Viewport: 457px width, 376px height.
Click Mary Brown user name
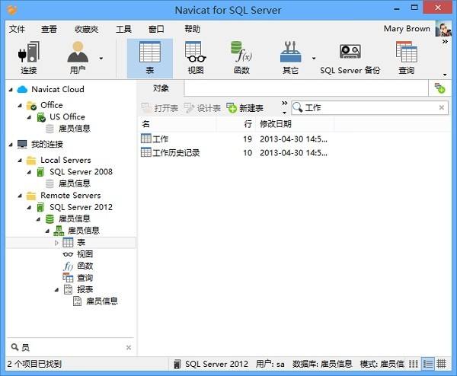pyautogui.click(x=407, y=28)
